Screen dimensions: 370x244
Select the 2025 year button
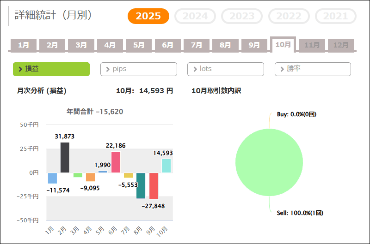pos(148,16)
